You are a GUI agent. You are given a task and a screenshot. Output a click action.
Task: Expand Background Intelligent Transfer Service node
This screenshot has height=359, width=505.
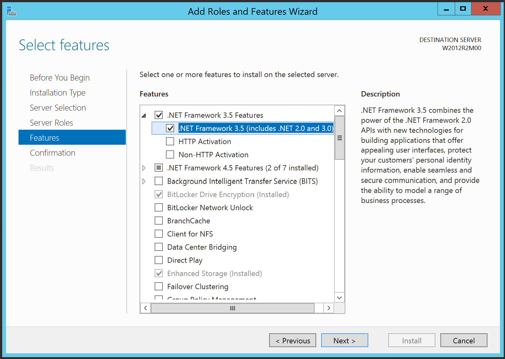(144, 181)
